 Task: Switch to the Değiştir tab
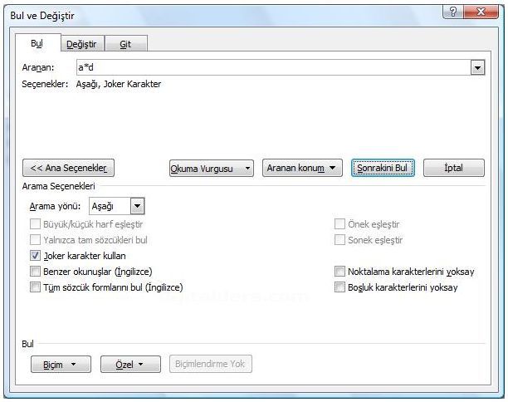pos(81,44)
